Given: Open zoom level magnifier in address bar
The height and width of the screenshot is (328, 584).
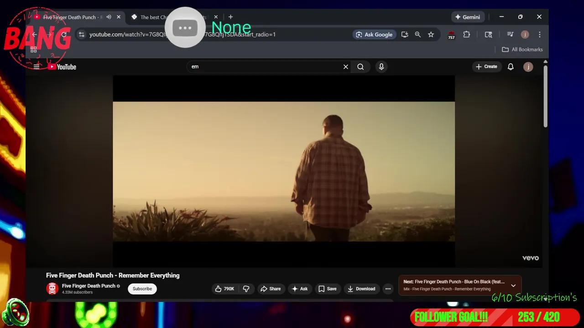Looking at the screenshot, I should click(417, 35).
